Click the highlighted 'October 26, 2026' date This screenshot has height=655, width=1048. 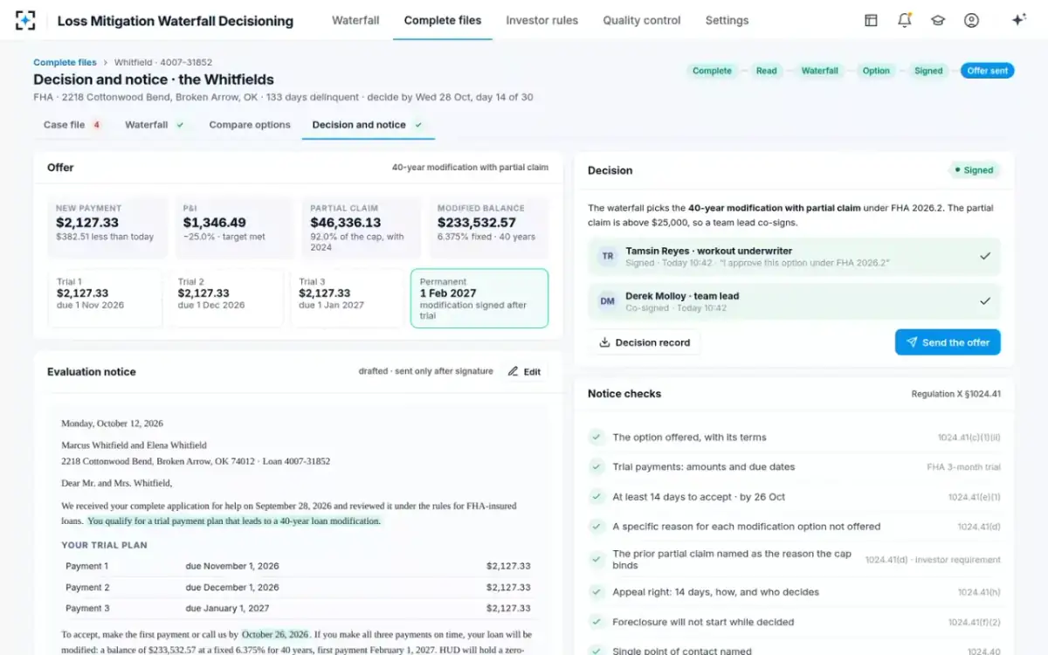pos(275,634)
